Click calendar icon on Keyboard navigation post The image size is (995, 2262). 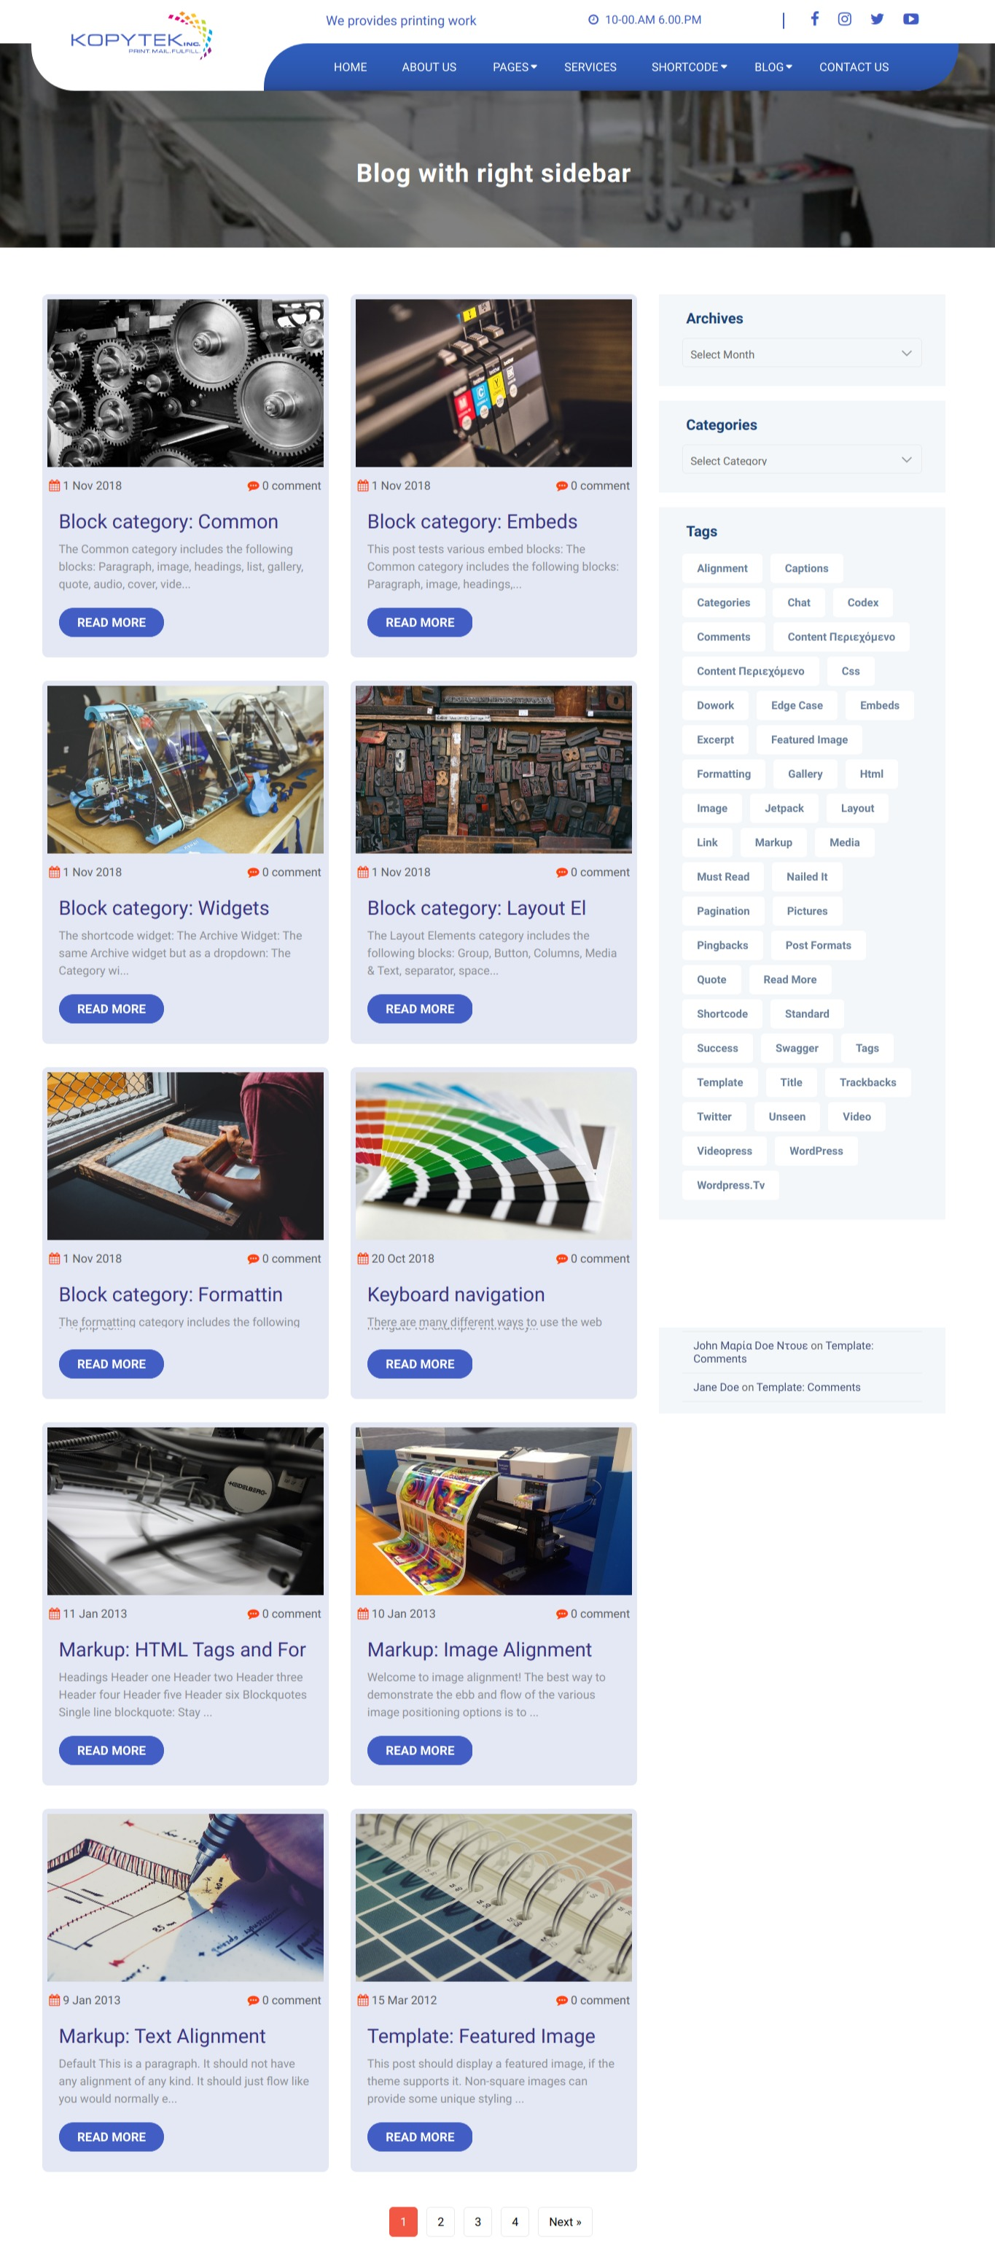click(362, 1259)
